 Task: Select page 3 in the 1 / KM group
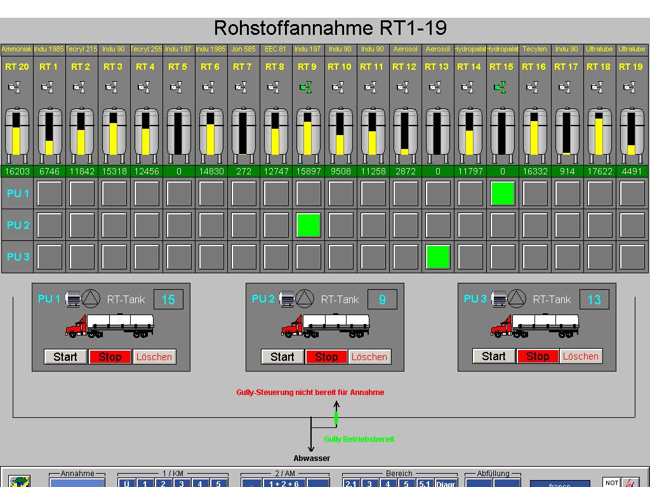click(x=181, y=484)
